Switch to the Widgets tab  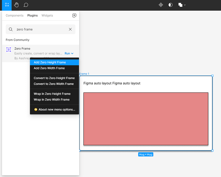click(47, 16)
